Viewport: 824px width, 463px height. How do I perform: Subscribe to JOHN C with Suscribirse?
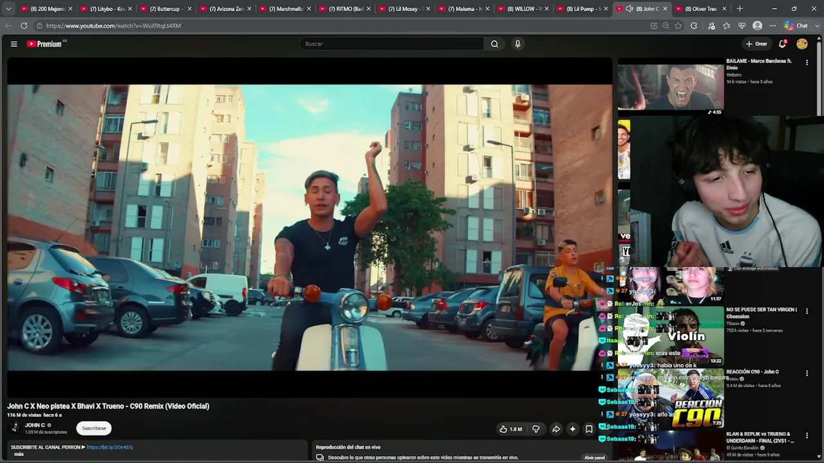(x=94, y=428)
